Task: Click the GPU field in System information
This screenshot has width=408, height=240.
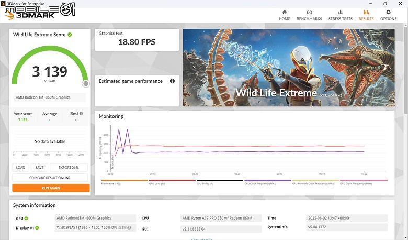Action: pos(95,218)
